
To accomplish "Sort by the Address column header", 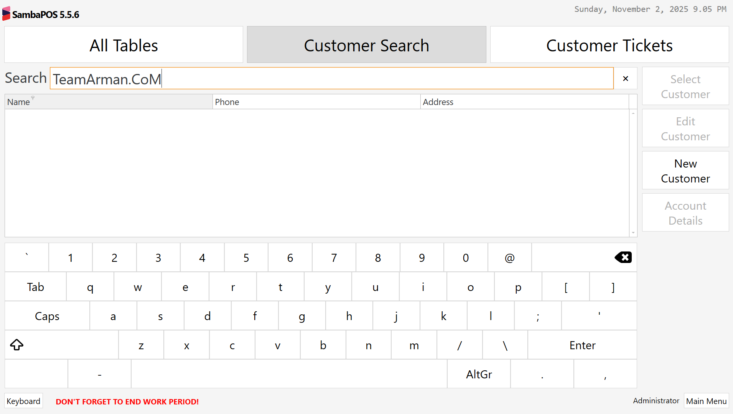I will 524,102.
